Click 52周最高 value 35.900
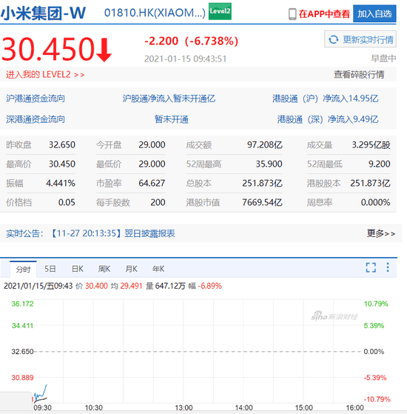This screenshot has height=414, width=407. [x=269, y=164]
